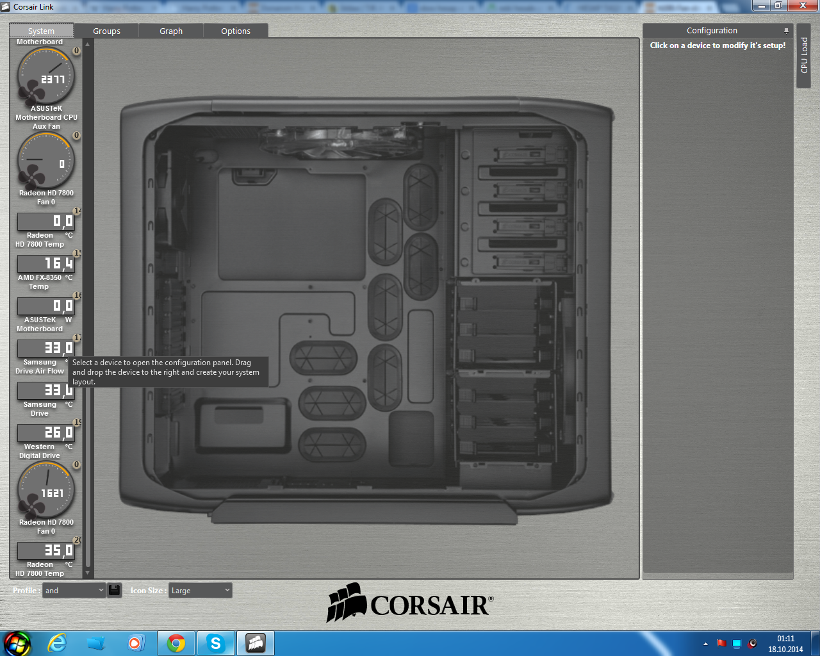820x656 pixels.
Task: Click the device list scroll down arrow
Action: (x=88, y=572)
